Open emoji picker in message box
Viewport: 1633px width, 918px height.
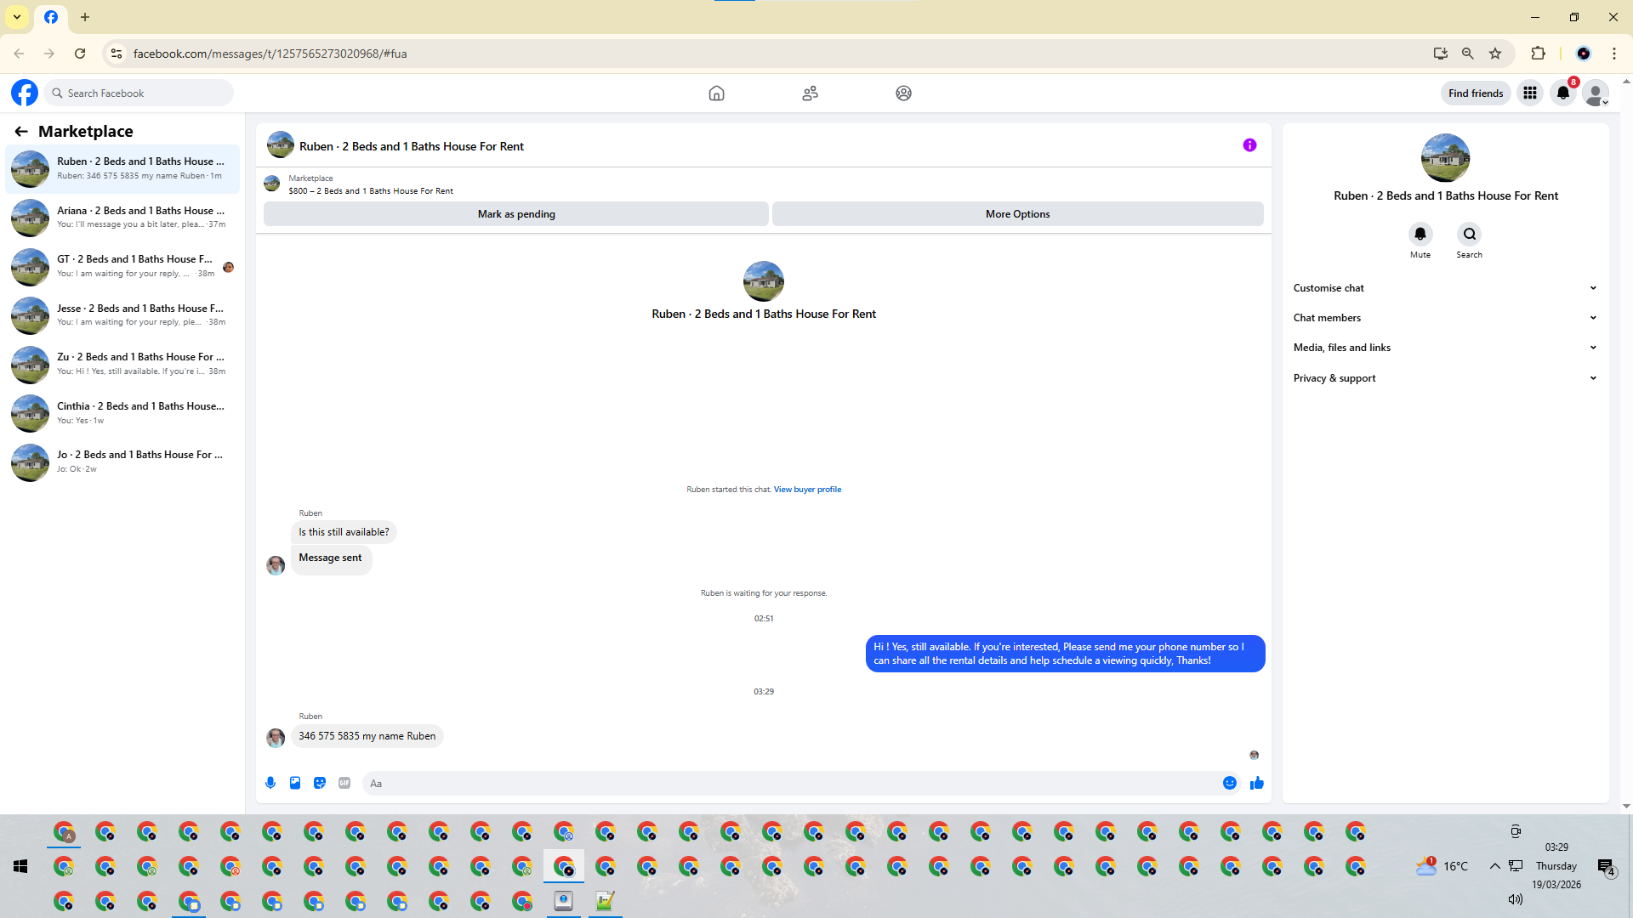(x=1229, y=783)
